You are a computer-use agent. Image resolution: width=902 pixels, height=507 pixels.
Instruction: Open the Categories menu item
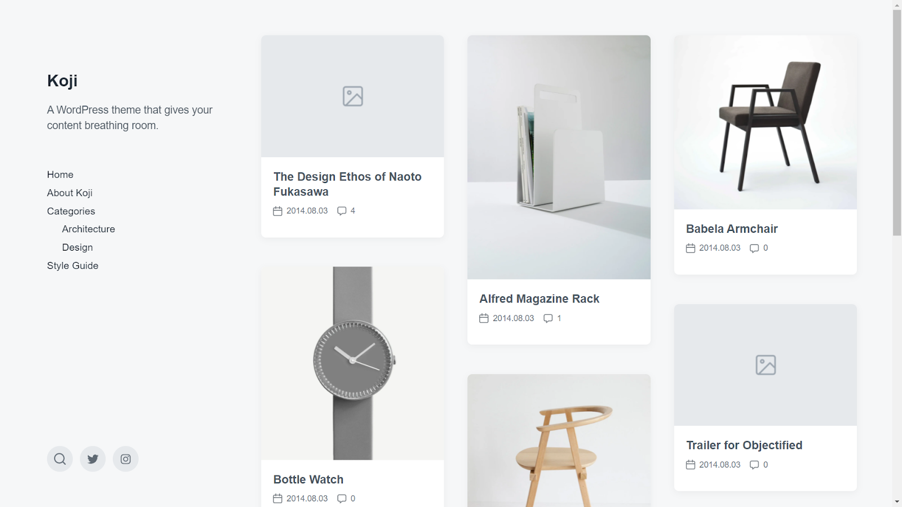(71, 211)
